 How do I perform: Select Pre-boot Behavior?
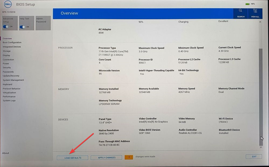(12, 89)
